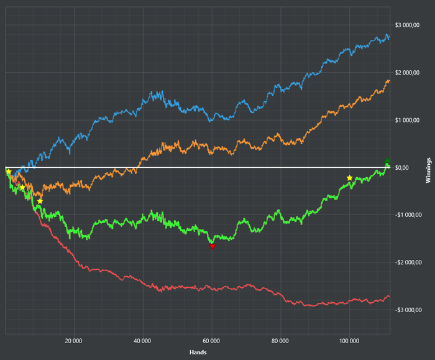The image size is (435, 360).
Task: Click the yellow star near 100 000 hands
Action: click(349, 178)
